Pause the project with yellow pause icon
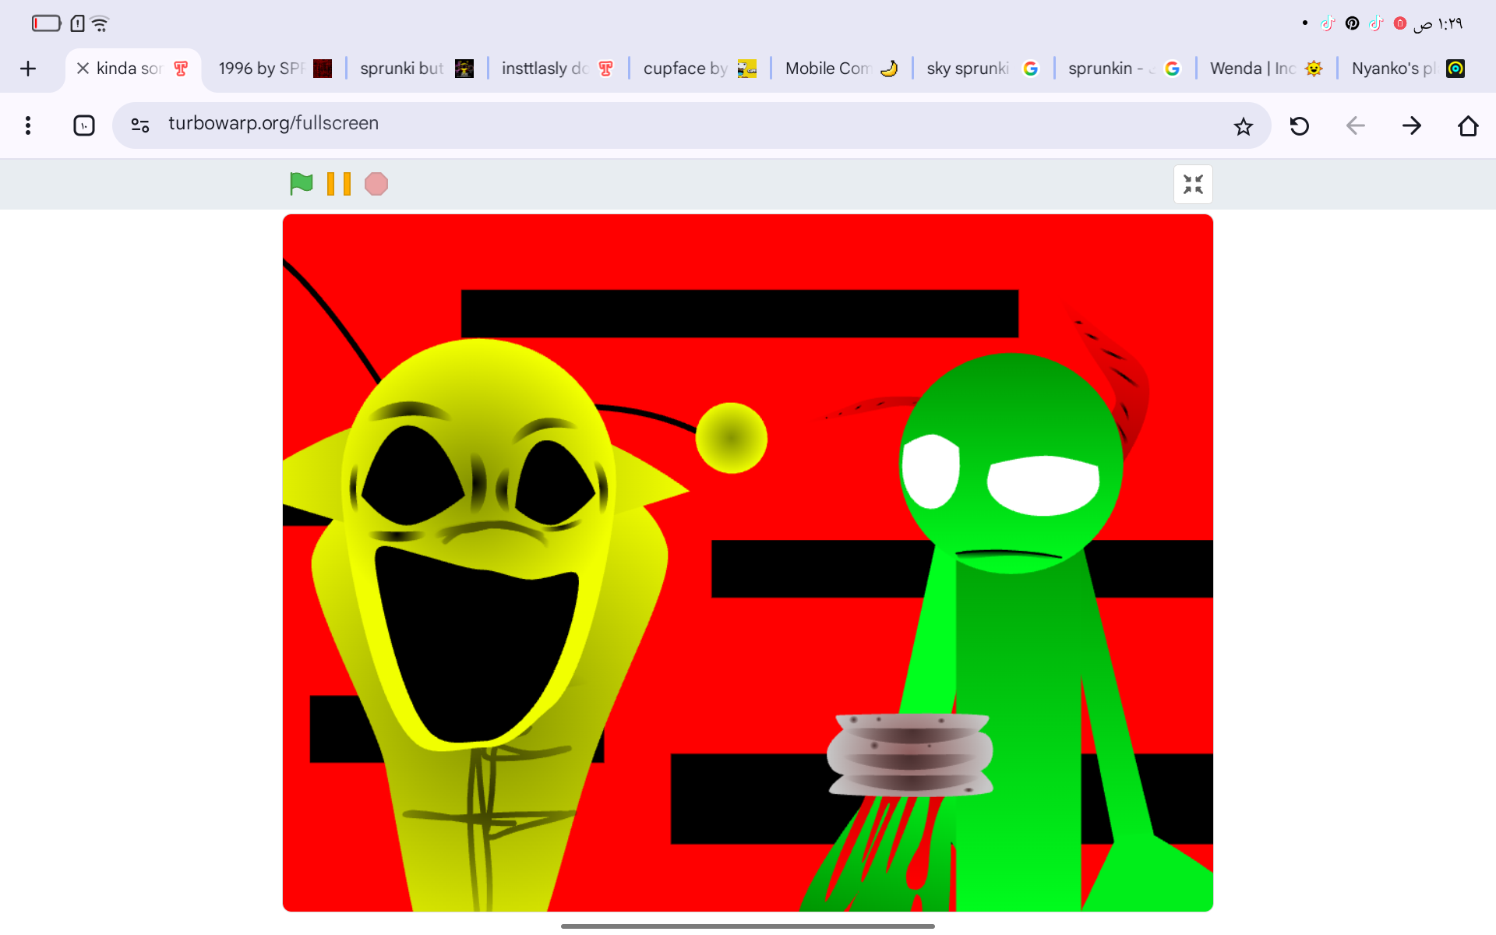Image resolution: width=1496 pixels, height=935 pixels. pyautogui.click(x=338, y=184)
